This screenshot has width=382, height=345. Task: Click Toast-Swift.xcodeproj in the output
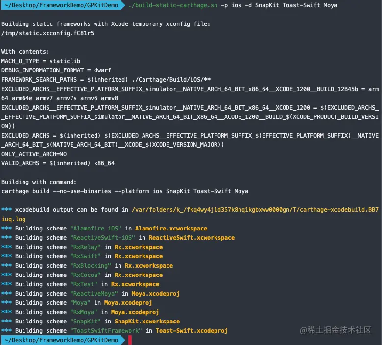[x=191, y=331]
